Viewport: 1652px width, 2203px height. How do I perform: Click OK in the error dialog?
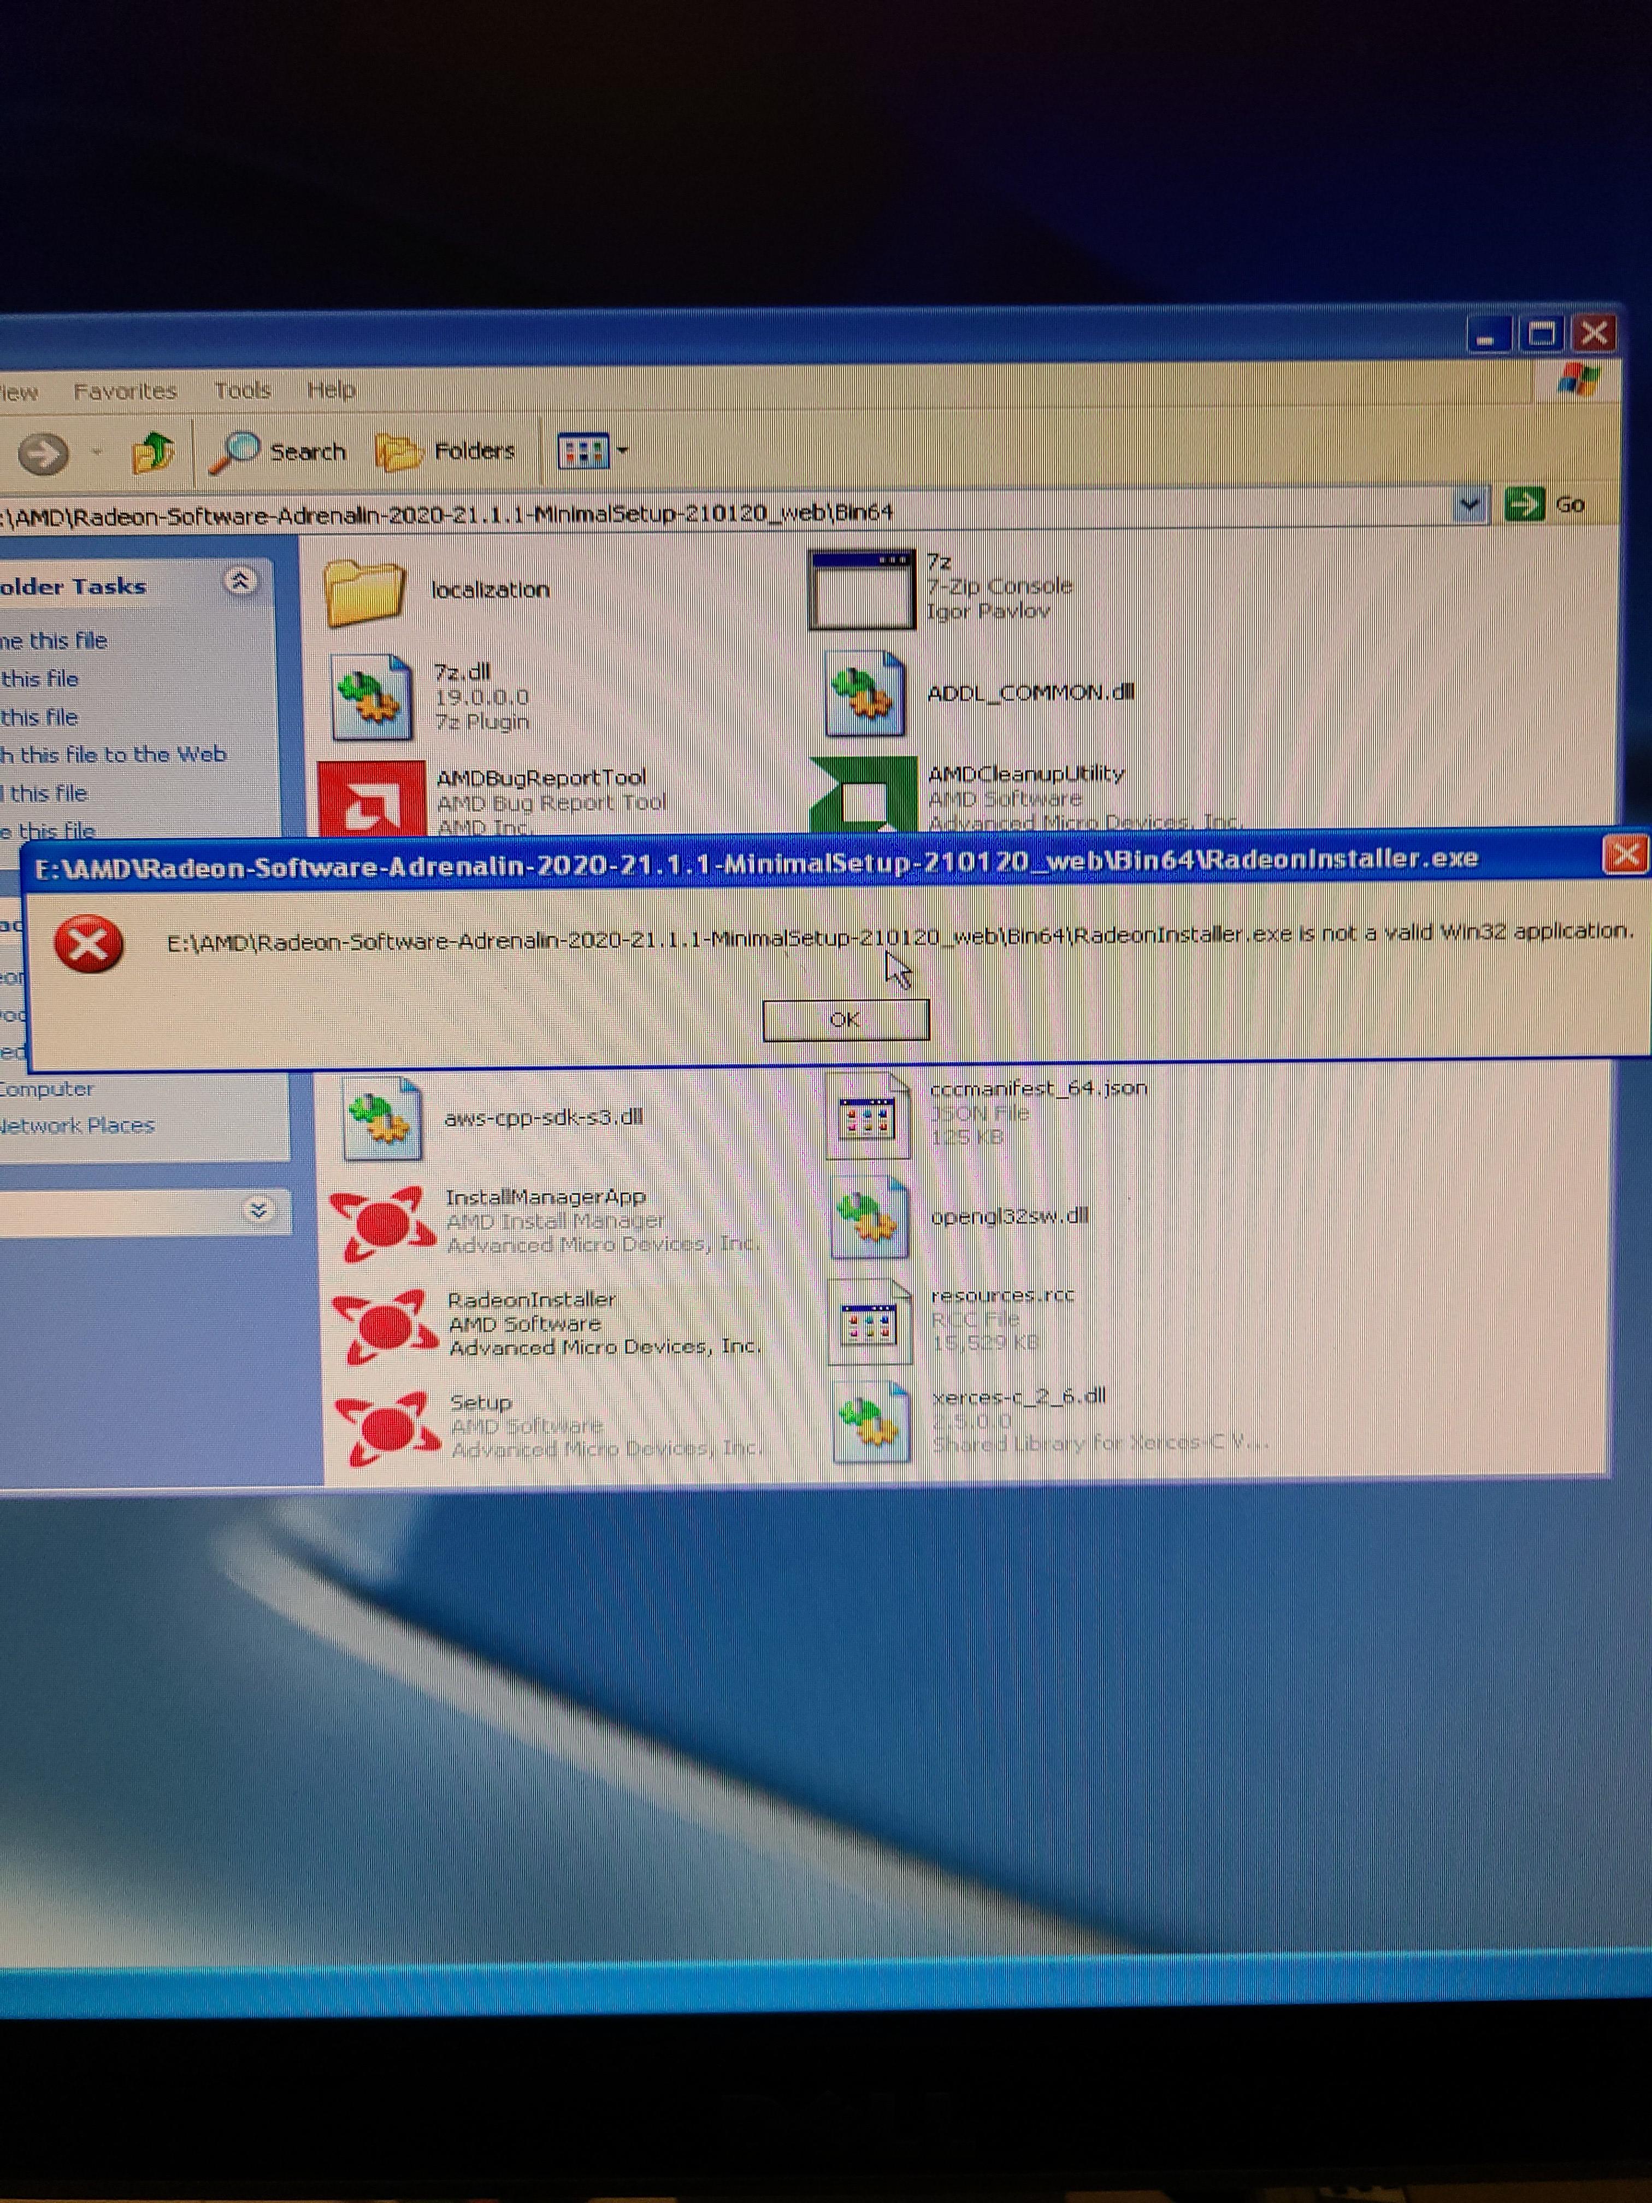[846, 1020]
